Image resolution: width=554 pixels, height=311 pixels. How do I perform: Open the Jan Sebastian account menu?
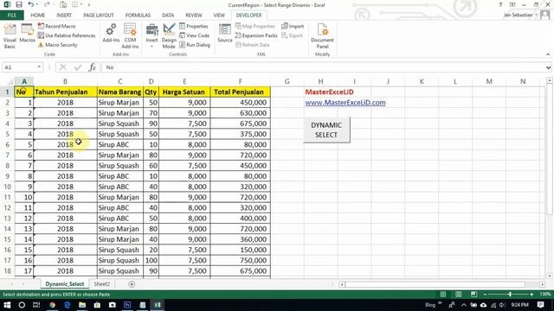(520, 15)
